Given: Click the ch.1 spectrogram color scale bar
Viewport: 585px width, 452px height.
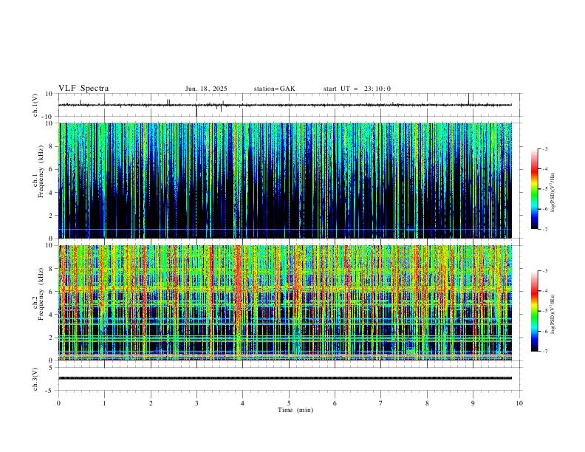Looking at the screenshot, I should [x=534, y=189].
